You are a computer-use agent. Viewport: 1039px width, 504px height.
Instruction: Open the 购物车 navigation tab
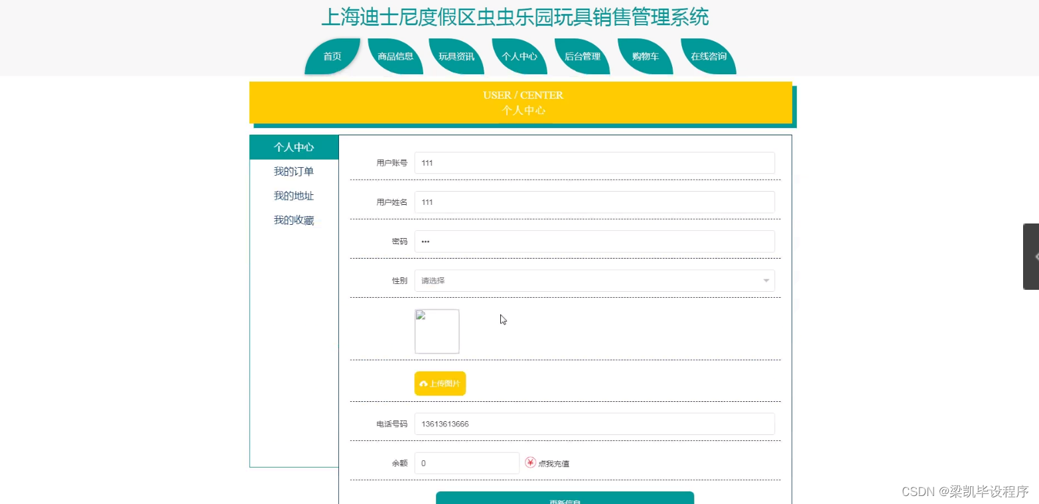click(646, 56)
